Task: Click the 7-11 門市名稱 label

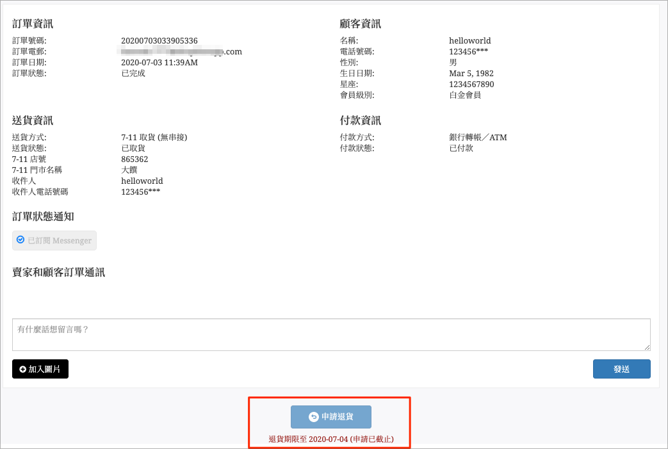Action: point(37,170)
